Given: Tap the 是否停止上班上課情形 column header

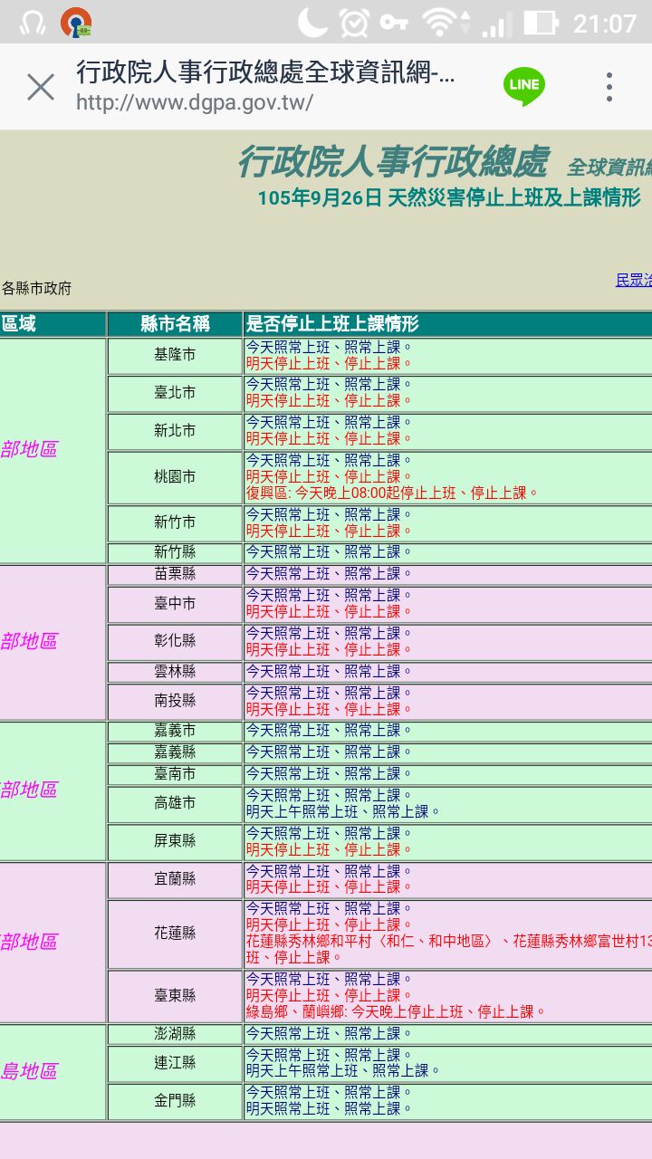Looking at the screenshot, I should (x=447, y=324).
